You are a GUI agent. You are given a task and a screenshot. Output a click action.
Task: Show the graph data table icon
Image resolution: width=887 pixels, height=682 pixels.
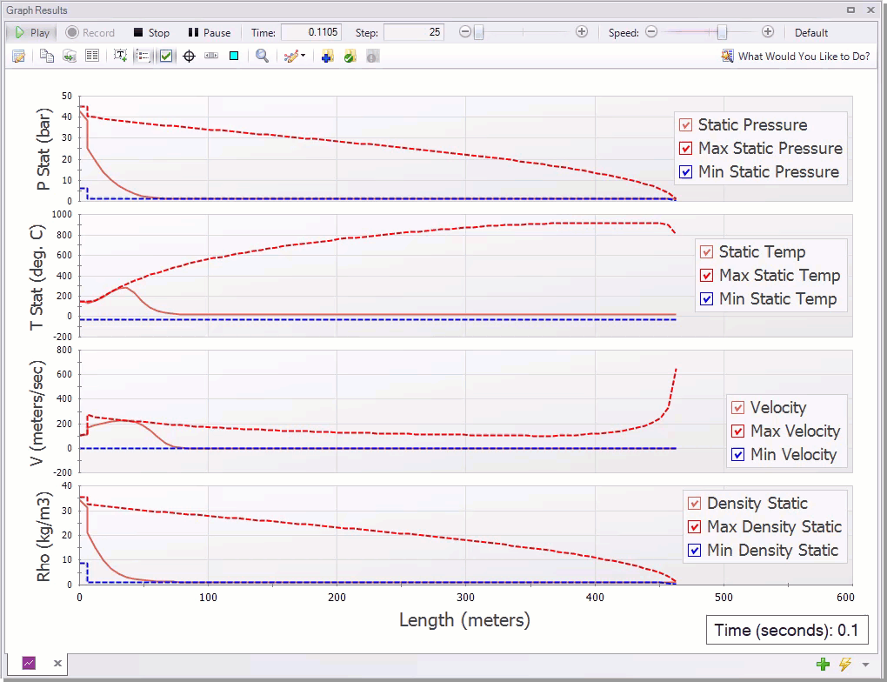pyautogui.click(x=92, y=55)
